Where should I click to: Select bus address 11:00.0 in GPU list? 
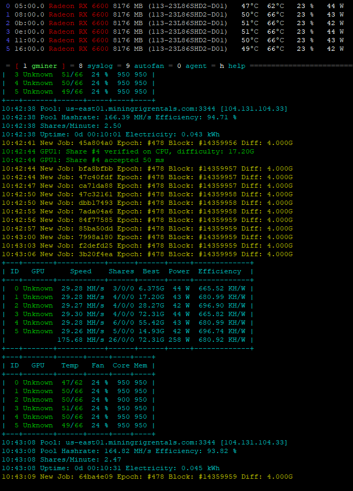29,40
